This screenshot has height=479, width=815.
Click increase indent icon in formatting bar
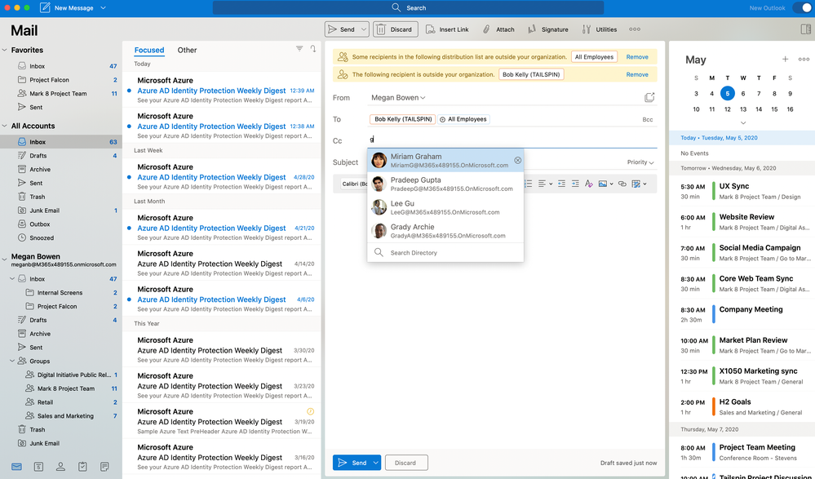(575, 184)
